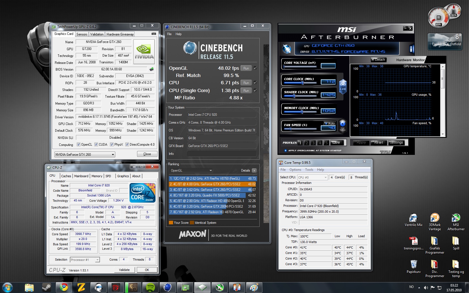This screenshot has width=469, height=293.
Task: Open Paint from the taskbar
Action: point(254,287)
